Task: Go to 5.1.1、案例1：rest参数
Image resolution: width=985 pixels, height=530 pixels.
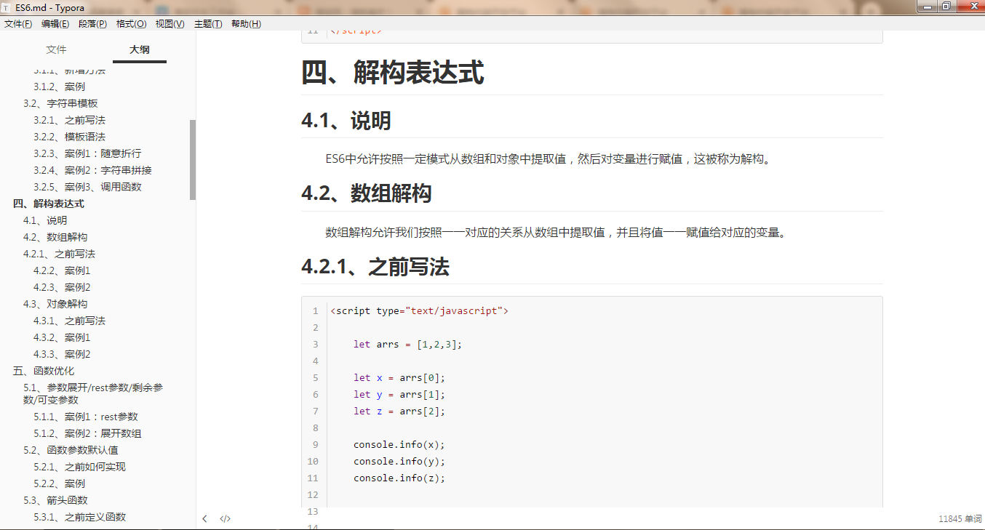Action: (86, 417)
